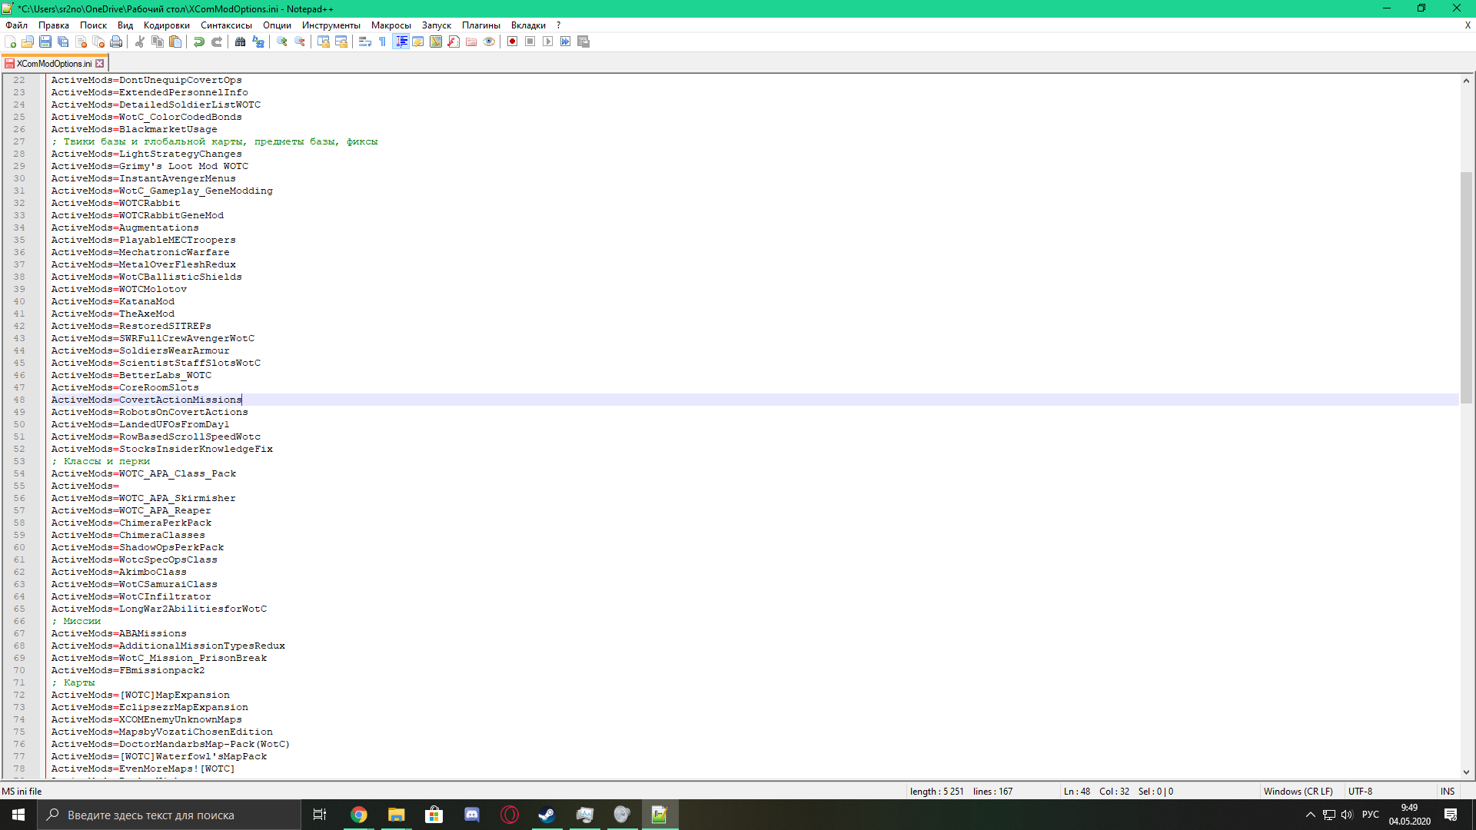Run macro multiple times icon

click(566, 41)
